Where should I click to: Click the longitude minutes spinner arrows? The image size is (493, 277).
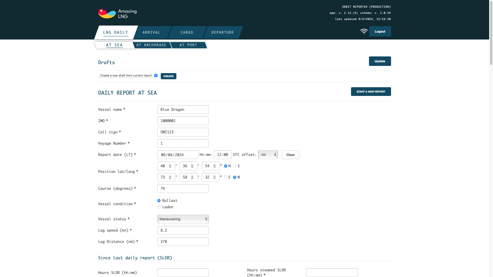pos(192,177)
